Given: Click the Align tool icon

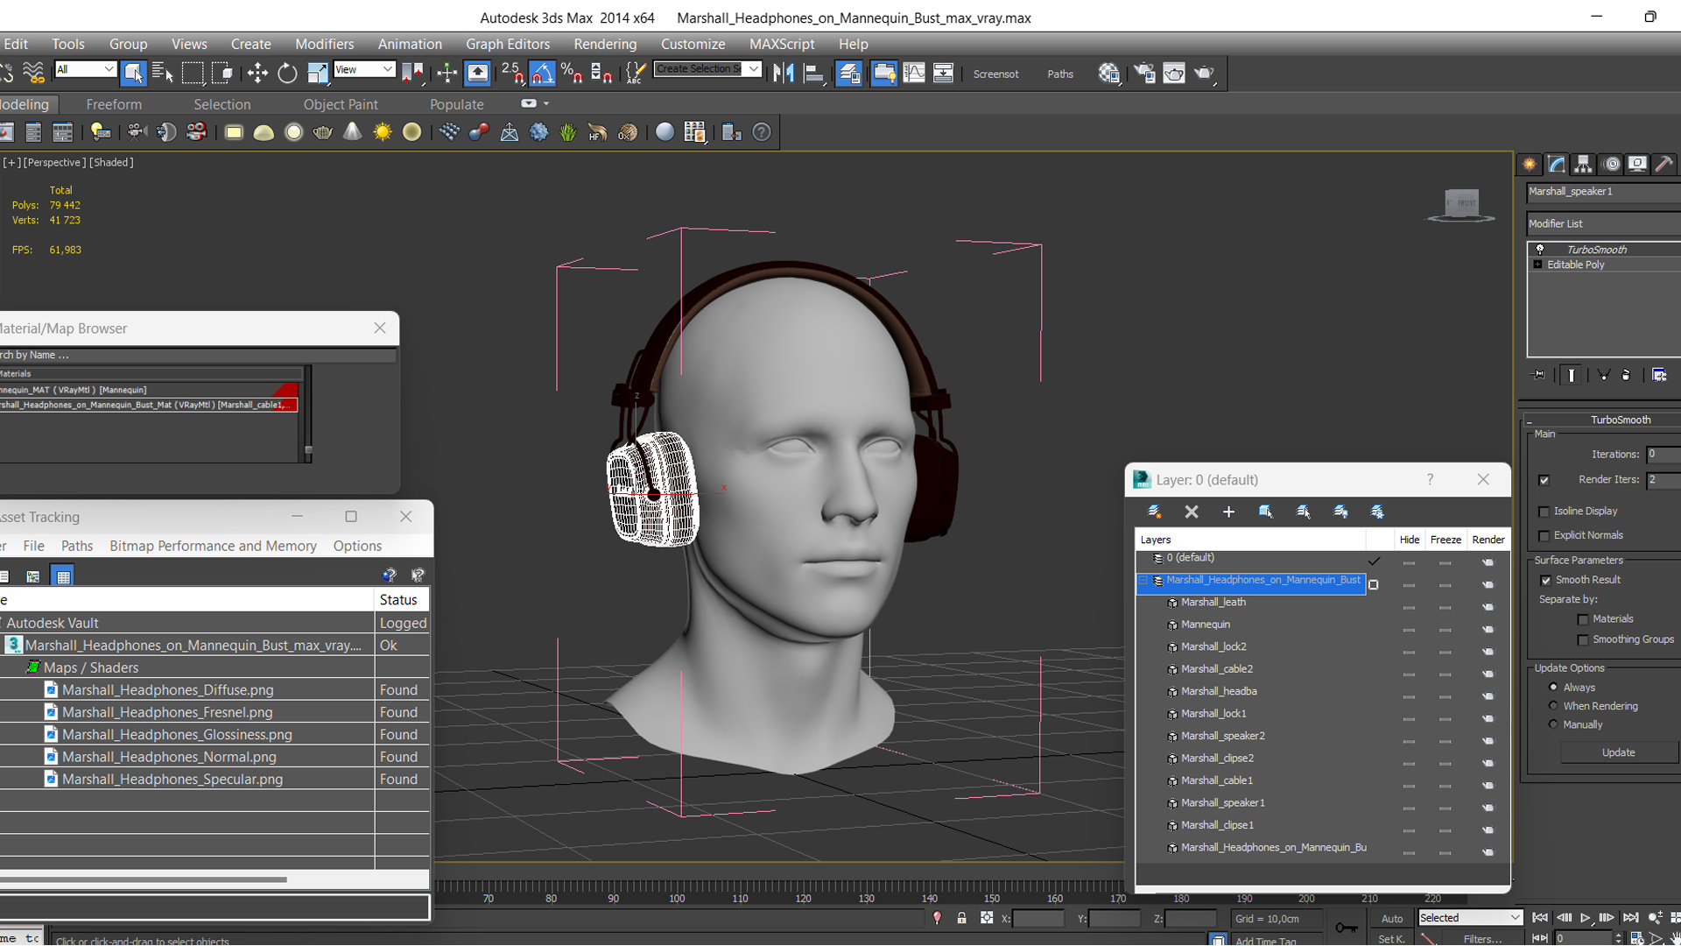Looking at the screenshot, I should [x=813, y=73].
